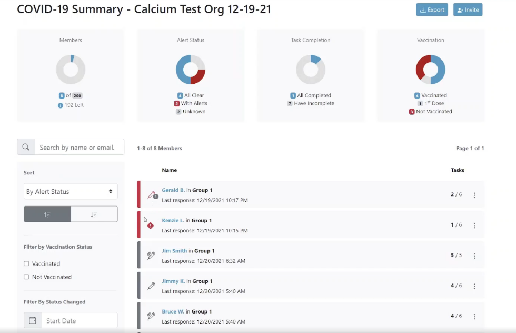The height and width of the screenshot is (333, 516).
Task: Open the three-dot menu for Gerald B.
Action: click(x=474, y=195)
